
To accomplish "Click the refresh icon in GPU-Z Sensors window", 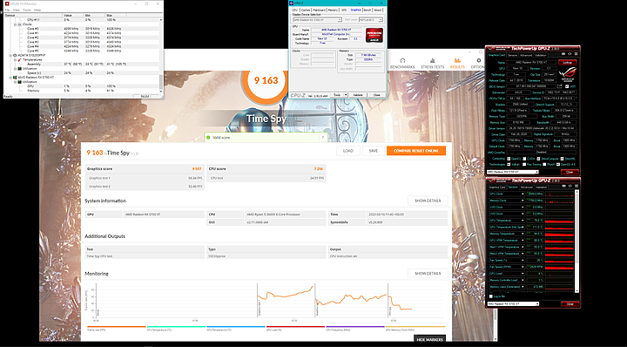I will click(570, 186).
